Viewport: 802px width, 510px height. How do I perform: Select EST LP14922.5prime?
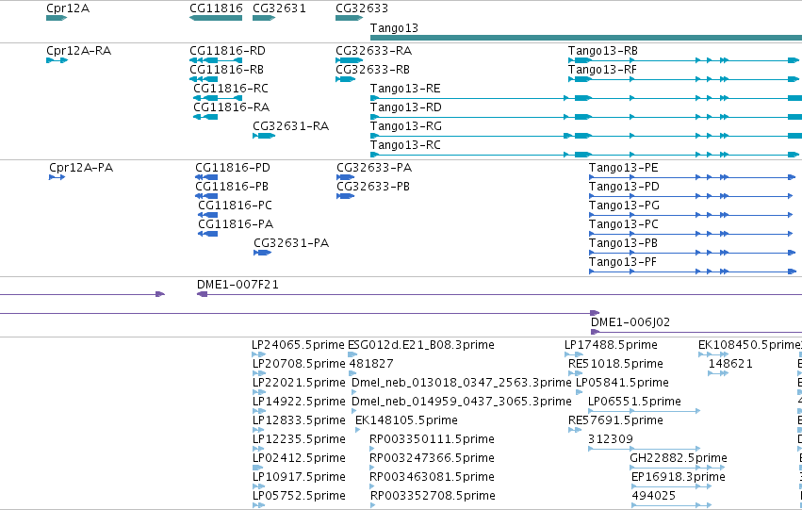299,403
